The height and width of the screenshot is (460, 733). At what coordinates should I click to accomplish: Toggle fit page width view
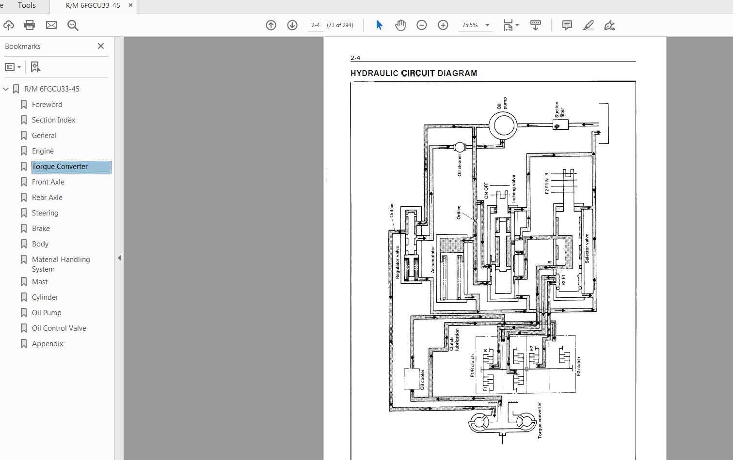[x=508, y=25]
